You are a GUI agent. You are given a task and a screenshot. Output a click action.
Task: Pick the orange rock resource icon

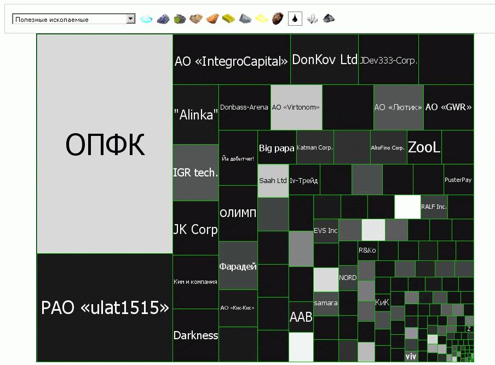(x=212, y=19)
